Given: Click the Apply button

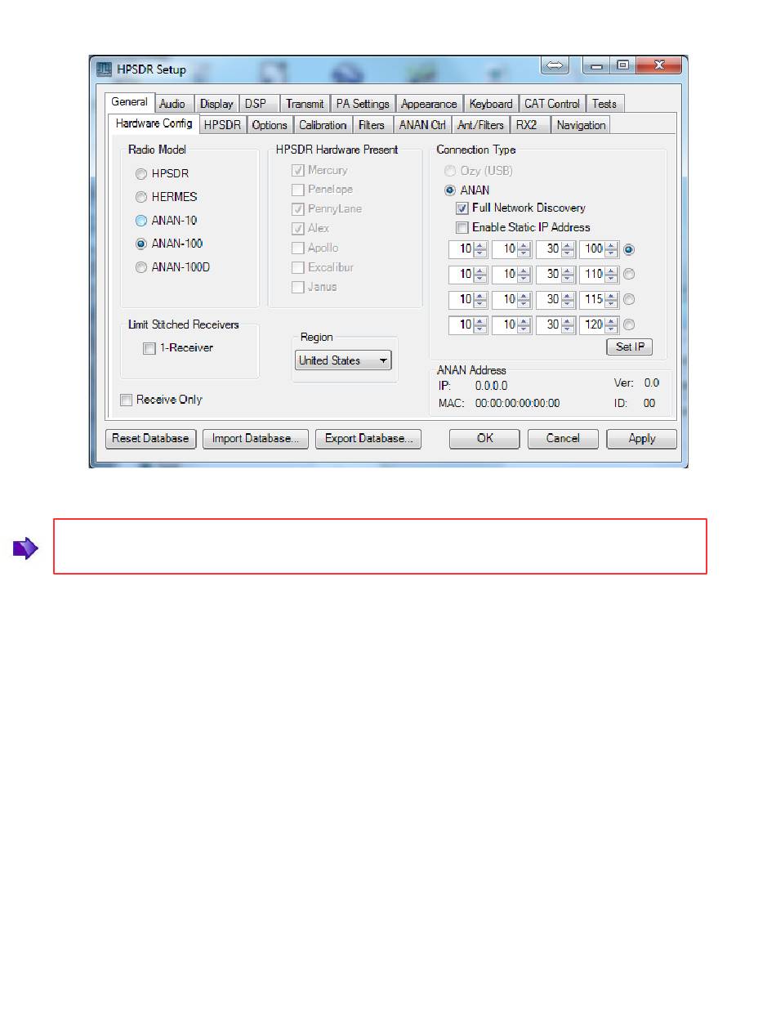Looking at the screenshot, I should coord(642,439).
